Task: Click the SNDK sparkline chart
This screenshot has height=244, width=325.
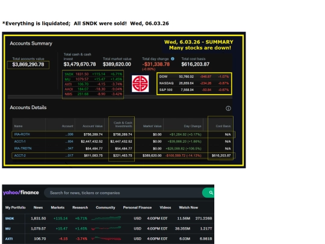Action: [106, 218]
